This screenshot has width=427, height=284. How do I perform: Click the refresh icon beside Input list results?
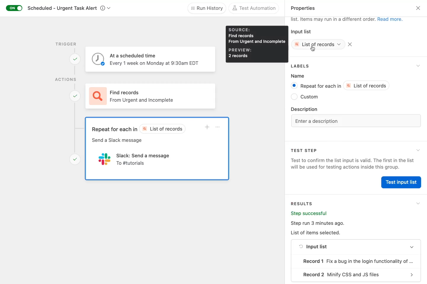tap(301, 247)
